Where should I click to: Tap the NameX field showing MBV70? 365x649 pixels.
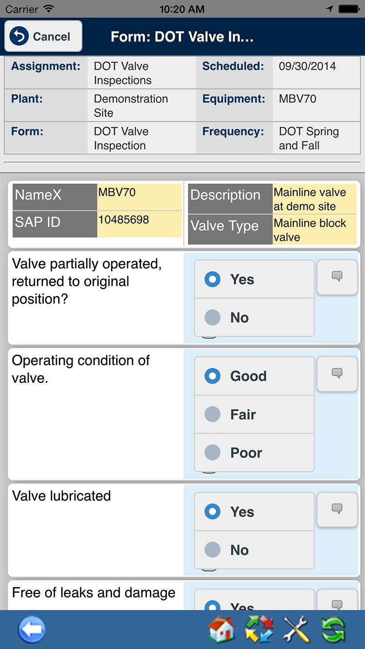tap(140, 197)
